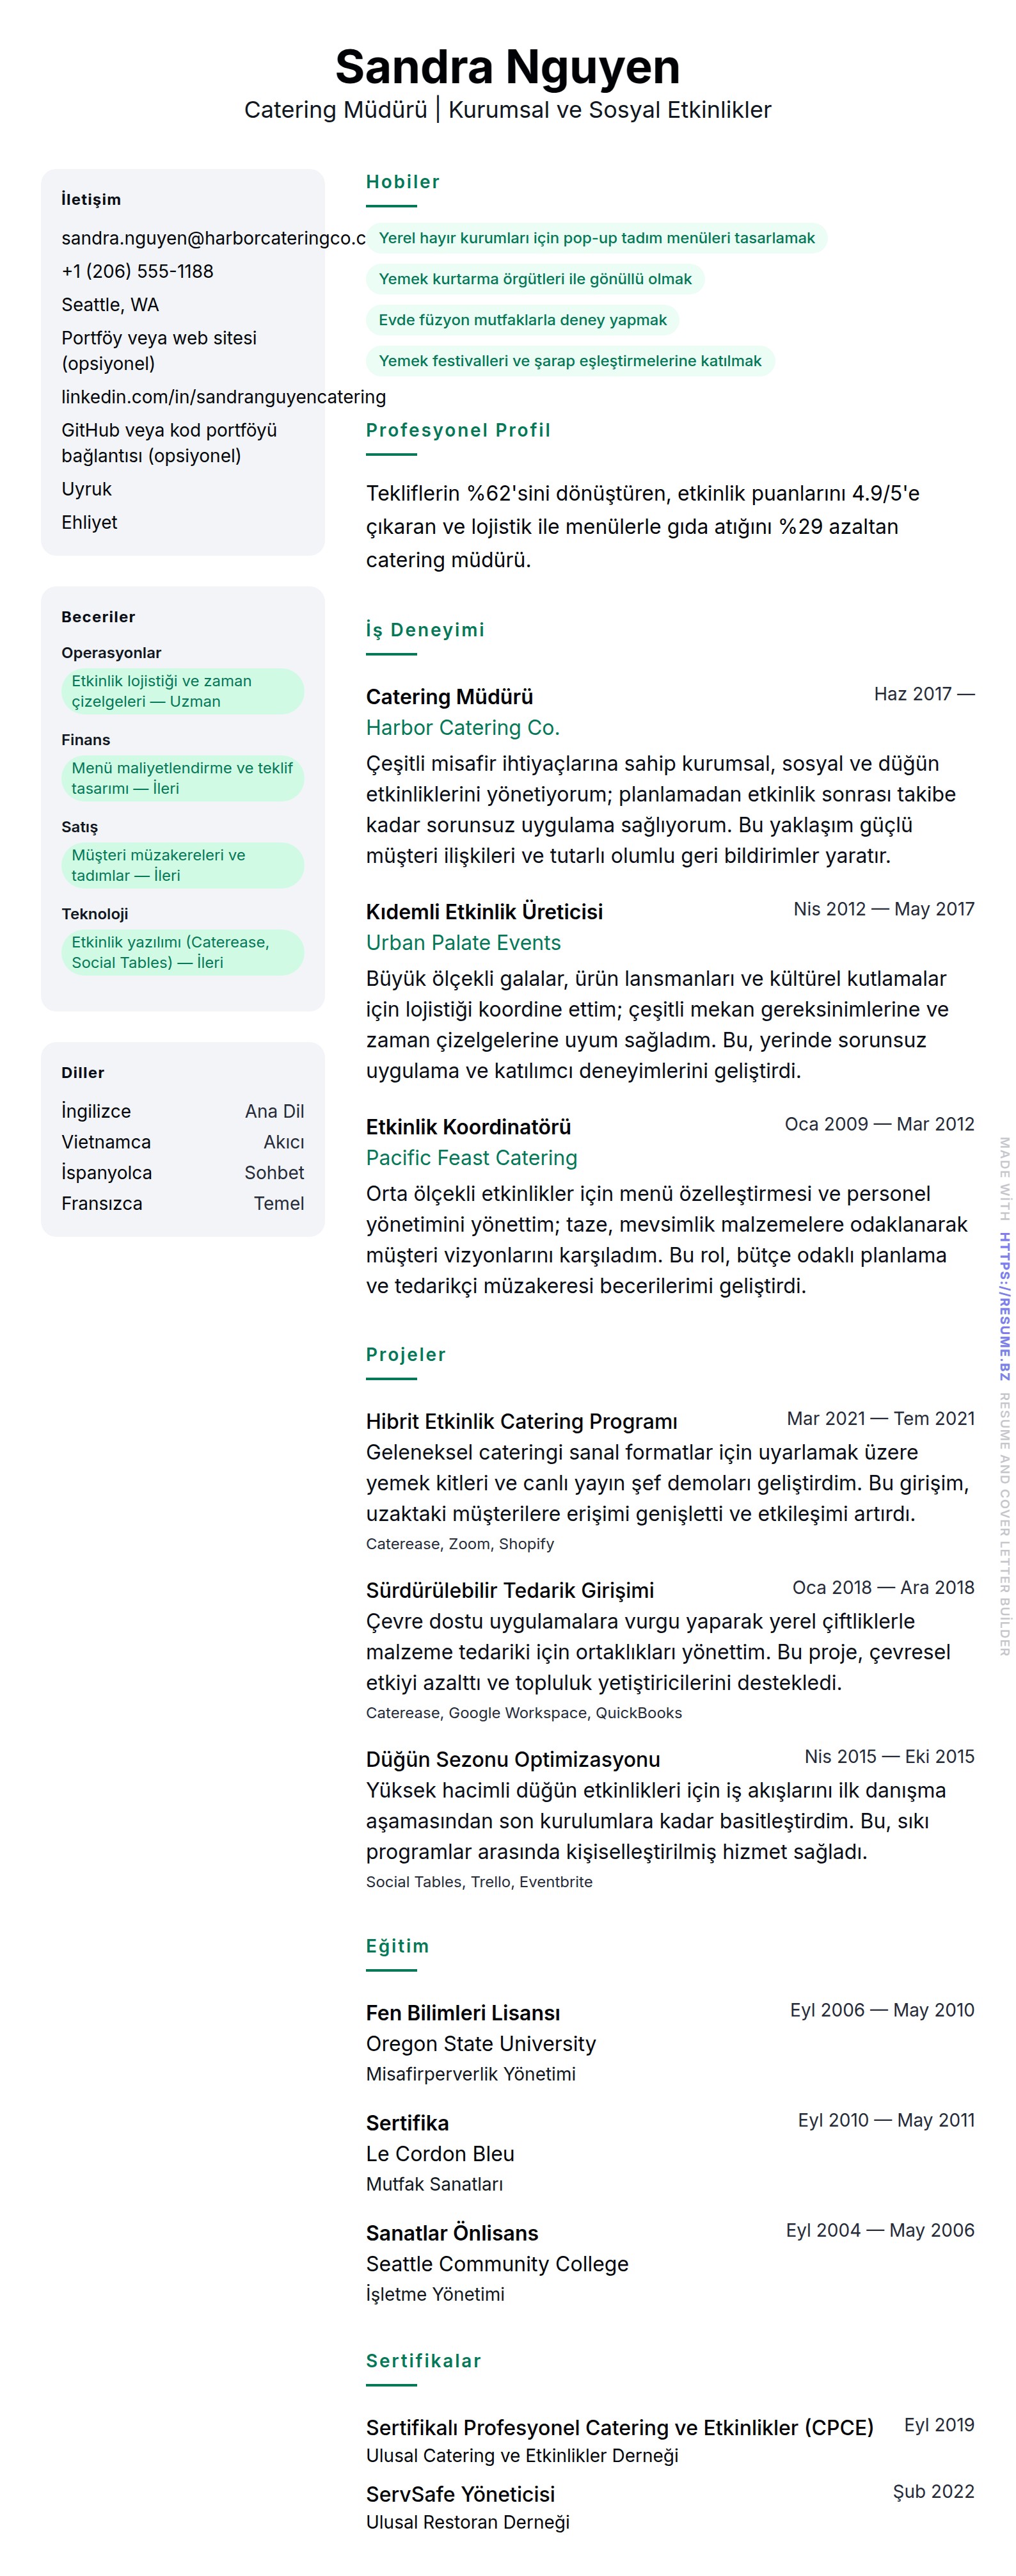Viewport: 1016px width, 2576px height.
Task: Click the Oregon State University entry
Action: pyautogui.click(x=480, y=2044)
